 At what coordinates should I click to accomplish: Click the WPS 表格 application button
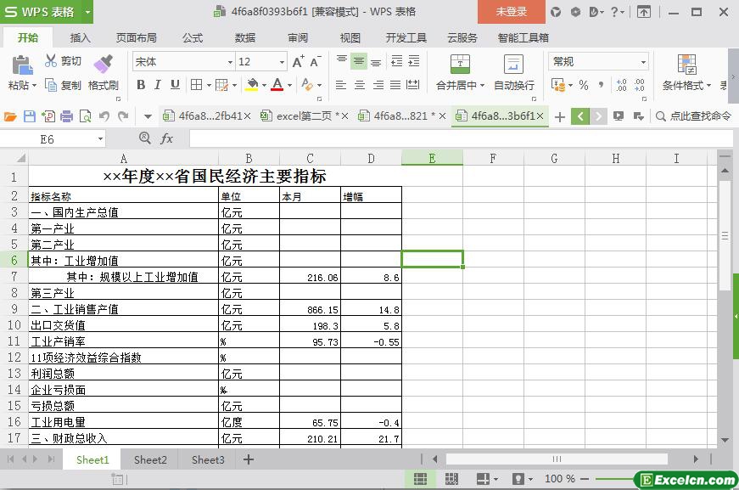47,12
